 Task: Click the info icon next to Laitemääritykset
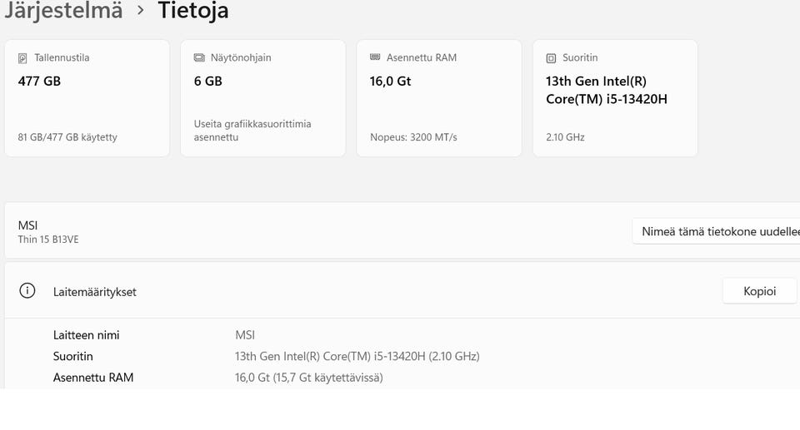(x=27, y=291)
